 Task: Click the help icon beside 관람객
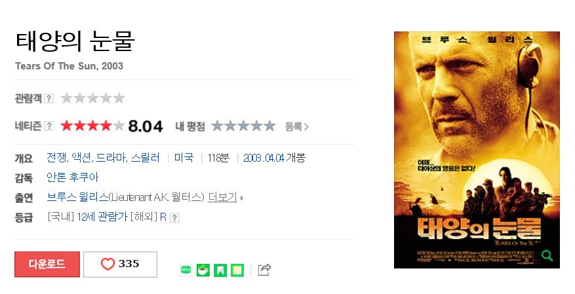point(49,98)
